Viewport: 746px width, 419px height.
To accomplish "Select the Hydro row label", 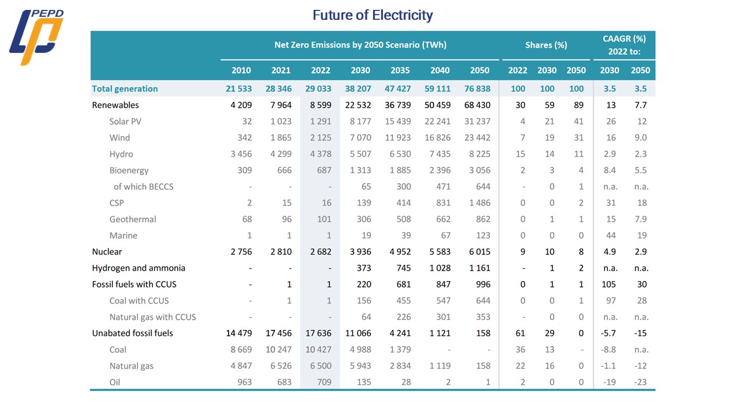I will tap(121, 154).
